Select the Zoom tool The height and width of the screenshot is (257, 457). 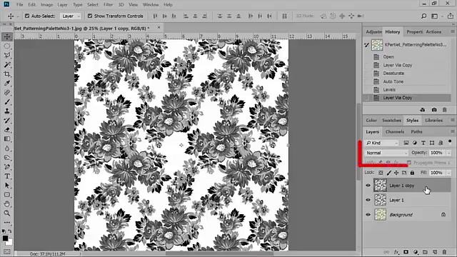click(x=7, y=213)
